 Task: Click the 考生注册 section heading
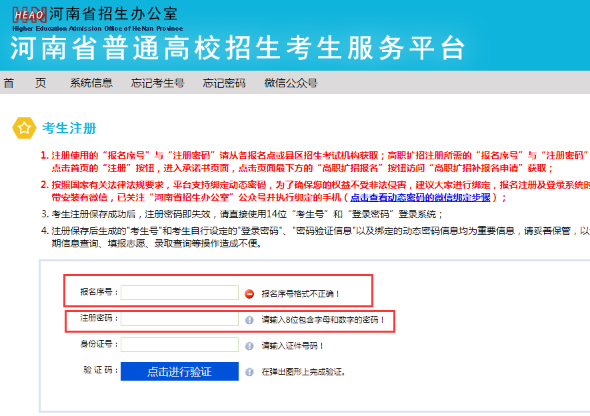tap(69, 128)
